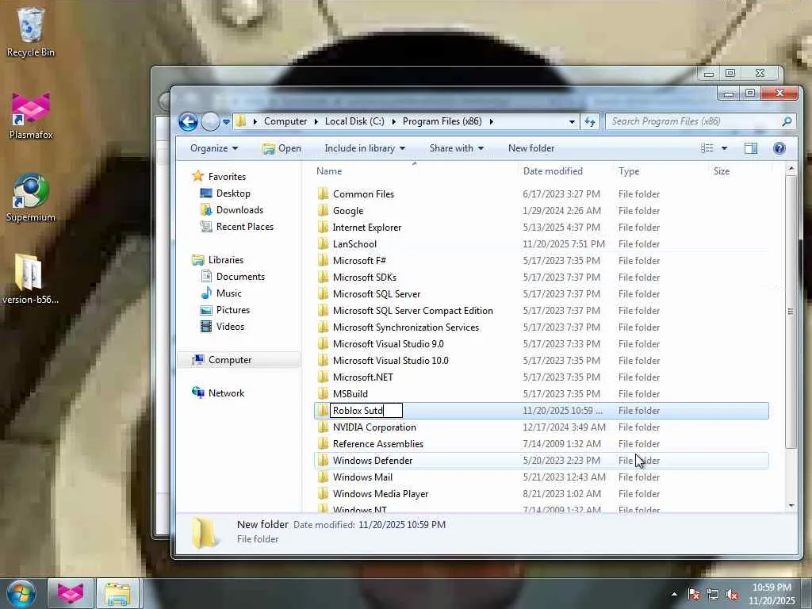812x609 pixels.
Task: Click the Open toolbar button
Action: click(x=282, y=148)
